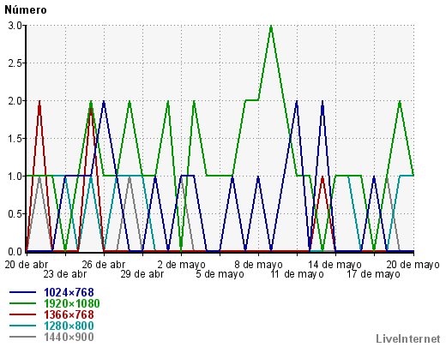Click the gray line swatch for 1440×900

point(23,337)
